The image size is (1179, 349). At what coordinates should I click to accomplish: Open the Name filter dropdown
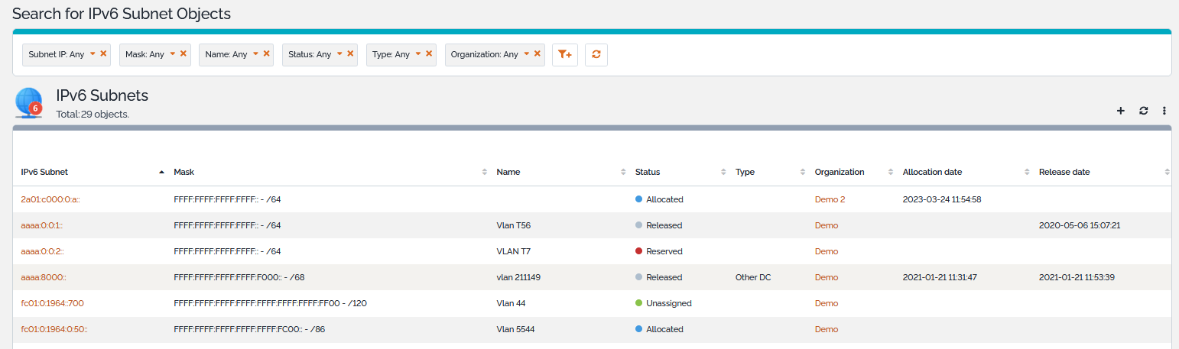click(255, 53)
